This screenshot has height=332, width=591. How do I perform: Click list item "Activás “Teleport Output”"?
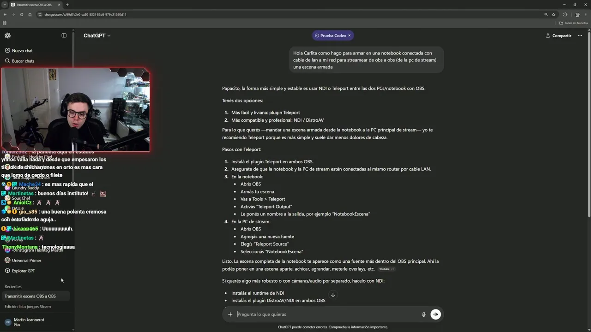pyautogui.click(x=266, y=207)
